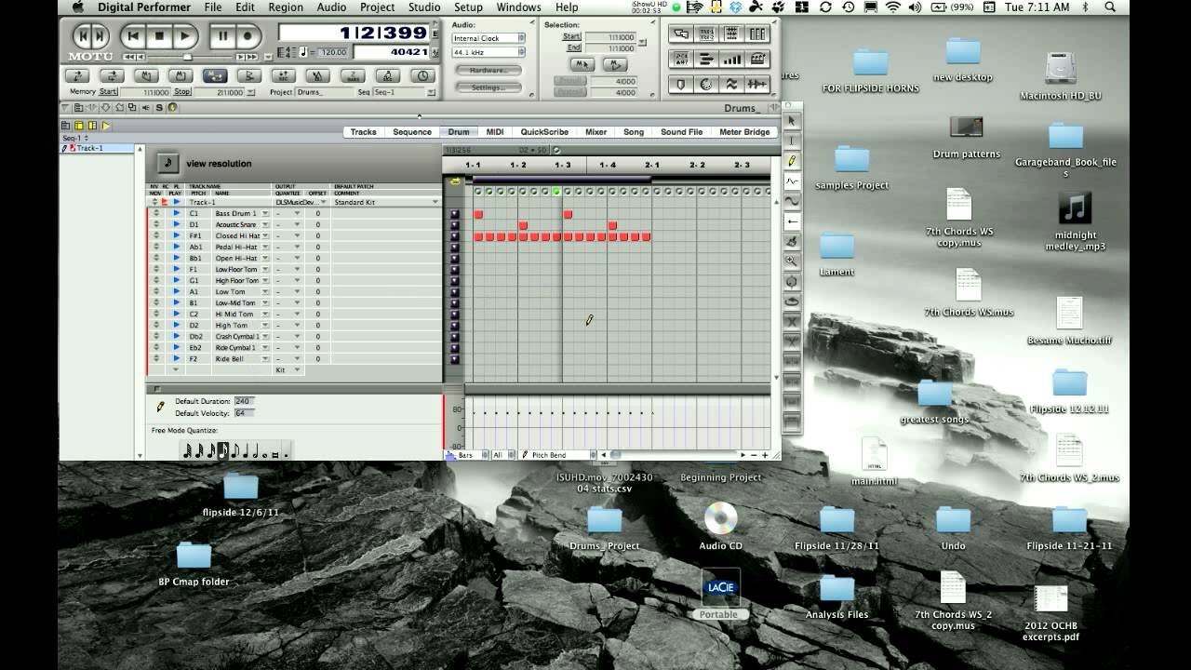Toggle the Wait for note button

(387, 75)
